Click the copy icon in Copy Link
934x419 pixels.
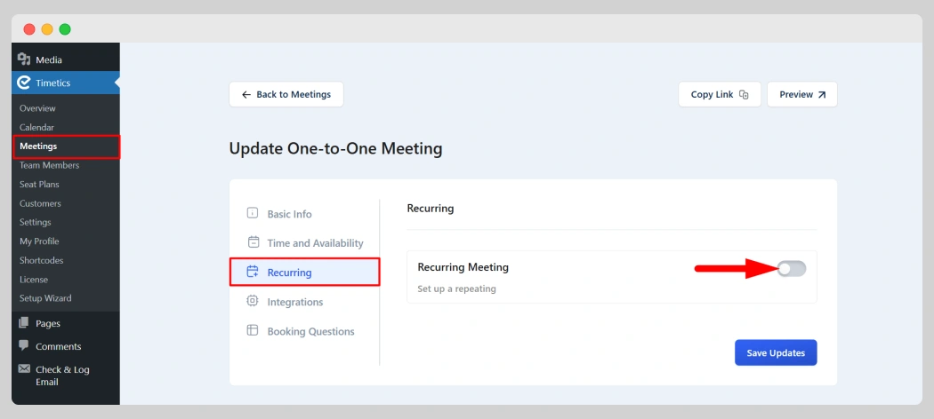pyautogui.click(x=744, y=94)
